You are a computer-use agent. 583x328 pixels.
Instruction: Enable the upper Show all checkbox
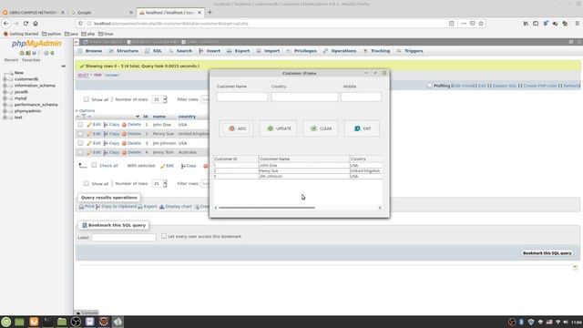click(x=87, y=99)
